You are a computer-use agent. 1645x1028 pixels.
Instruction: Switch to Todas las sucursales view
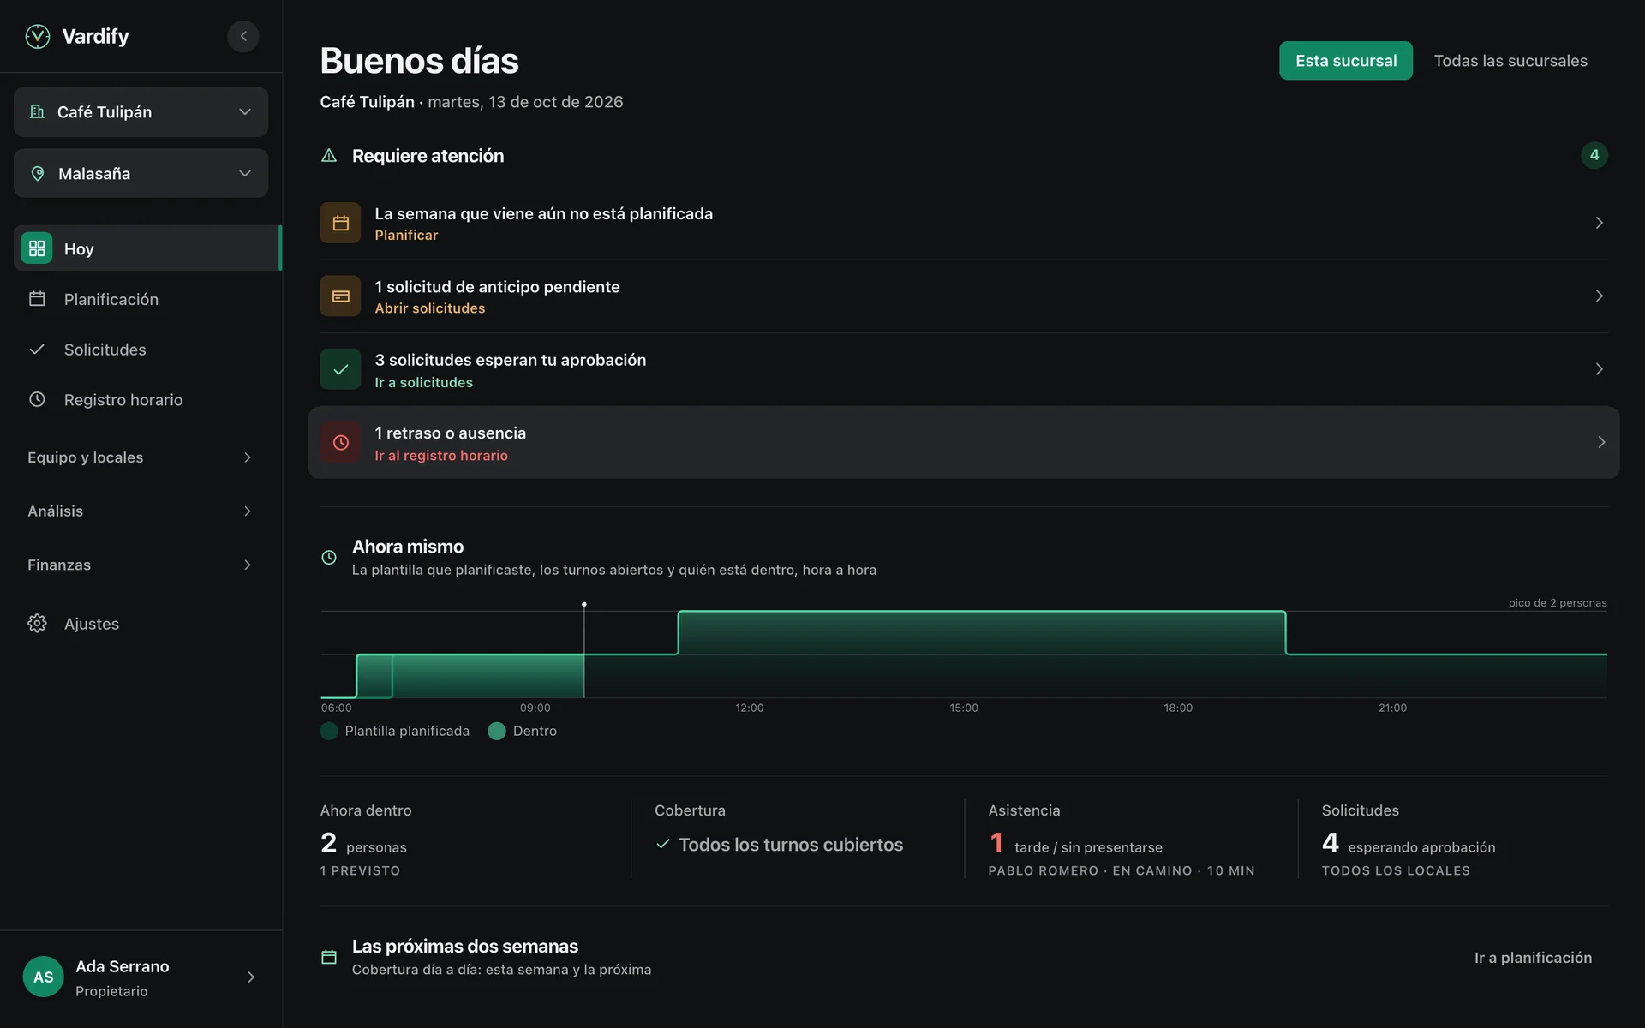pos(1510,61)
